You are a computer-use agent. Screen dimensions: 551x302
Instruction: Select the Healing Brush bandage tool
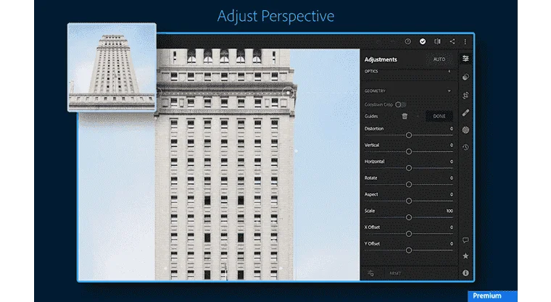click(465, 113)
